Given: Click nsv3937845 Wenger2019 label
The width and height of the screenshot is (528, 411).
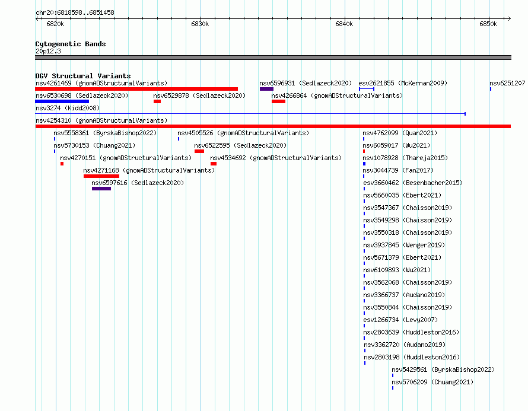Looking at the screenshot, I should [x=404, y=245].
